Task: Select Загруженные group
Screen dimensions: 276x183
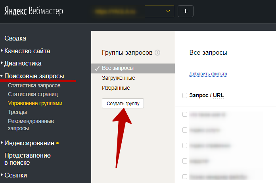Action: (x=119, y=78)
